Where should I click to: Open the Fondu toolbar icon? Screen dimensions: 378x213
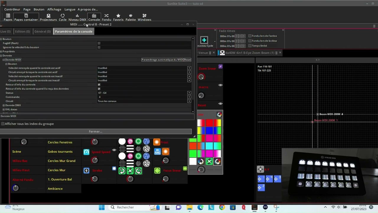click(106, 17)
